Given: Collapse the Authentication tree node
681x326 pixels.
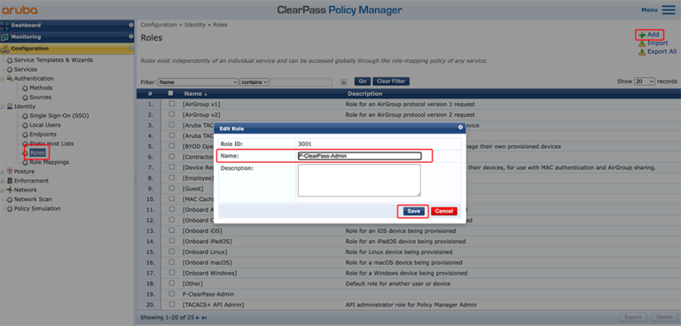Looking at the screenshot, I should click(3, 79).
